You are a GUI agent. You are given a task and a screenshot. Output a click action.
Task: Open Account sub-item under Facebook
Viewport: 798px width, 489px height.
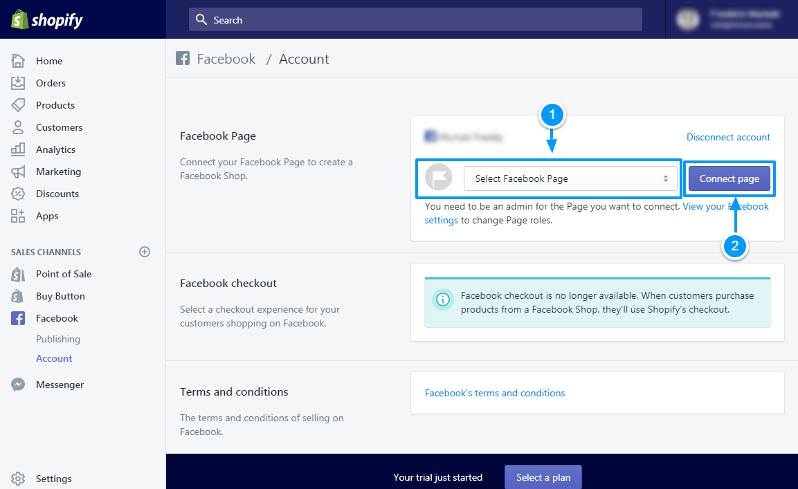(54, 358)
